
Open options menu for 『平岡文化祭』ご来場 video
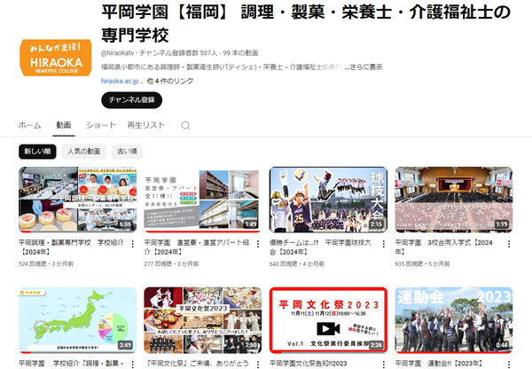(258, 365)
